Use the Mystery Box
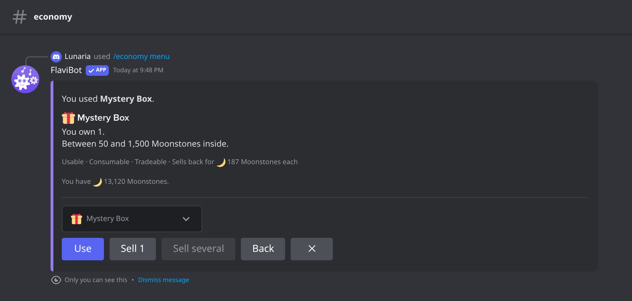The image size is (632, 301). click(x=83, y=249)
